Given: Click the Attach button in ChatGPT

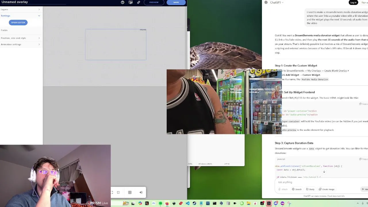Looking at the screenshot, I should tap(282, 189).
